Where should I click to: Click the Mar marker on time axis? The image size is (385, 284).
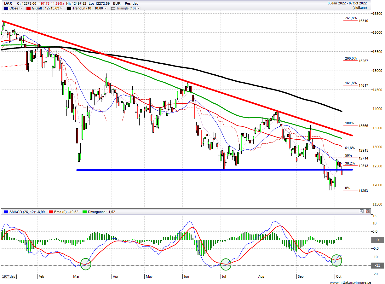[x=76, y=276]
